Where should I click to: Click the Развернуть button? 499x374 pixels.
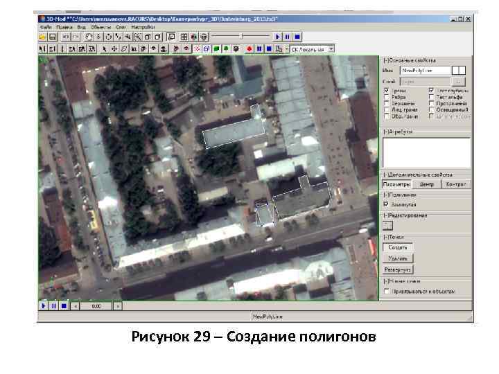[398, 269]
